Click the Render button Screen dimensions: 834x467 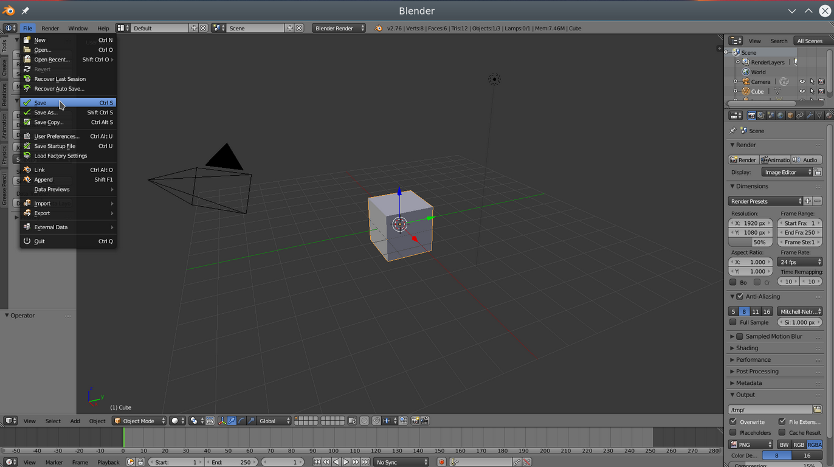pyautogui.click(x=743, y=160)
